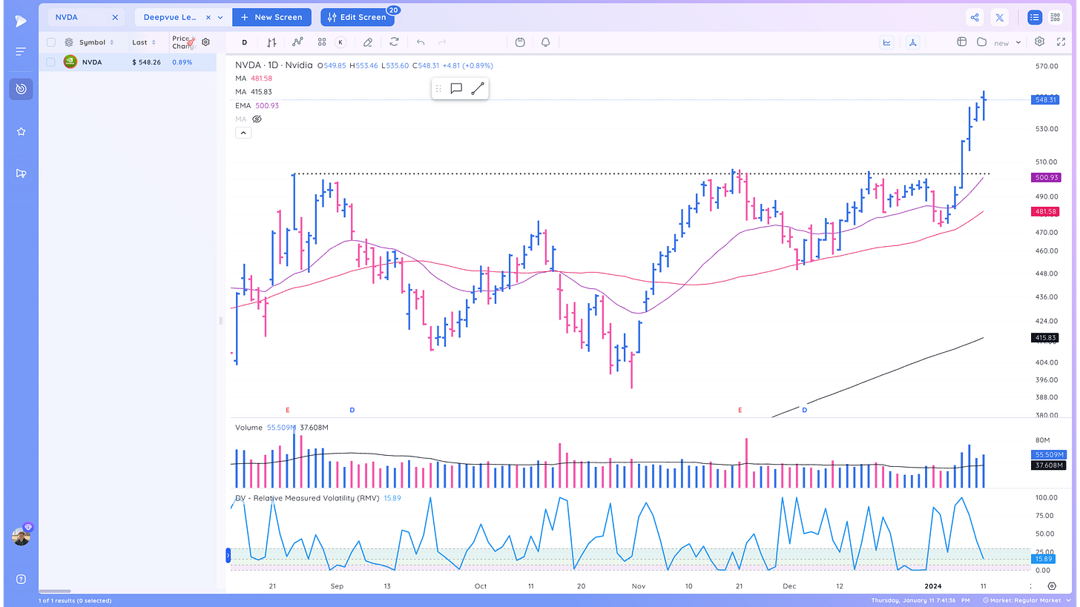Screen dimensions: 1080x607
Task: Open the user profile avatar
Action: pyautogui.click(x=21, y=537)
